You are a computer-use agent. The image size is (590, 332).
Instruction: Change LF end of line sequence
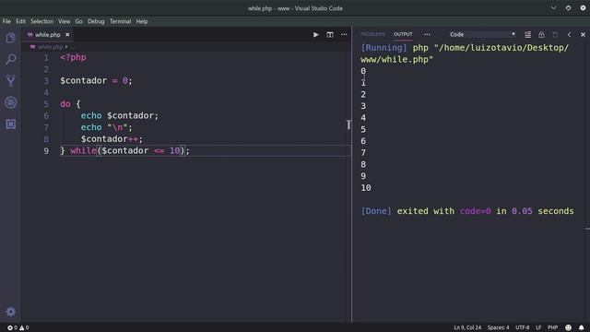click(538, 328)
